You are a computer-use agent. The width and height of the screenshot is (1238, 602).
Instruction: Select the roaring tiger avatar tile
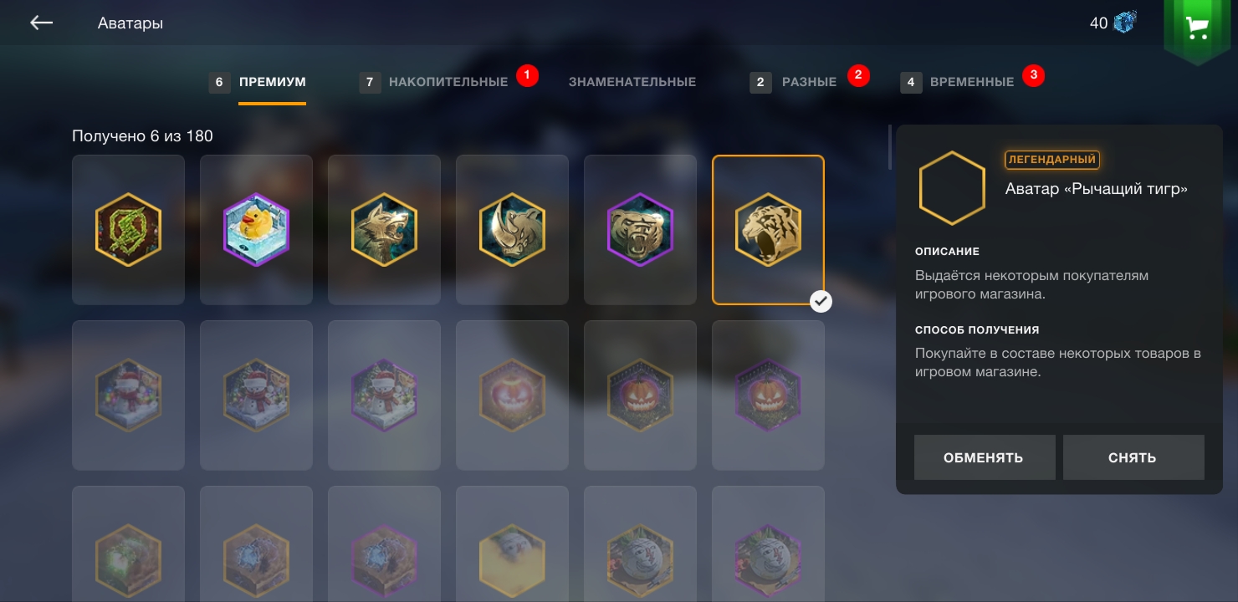(768, 230)
